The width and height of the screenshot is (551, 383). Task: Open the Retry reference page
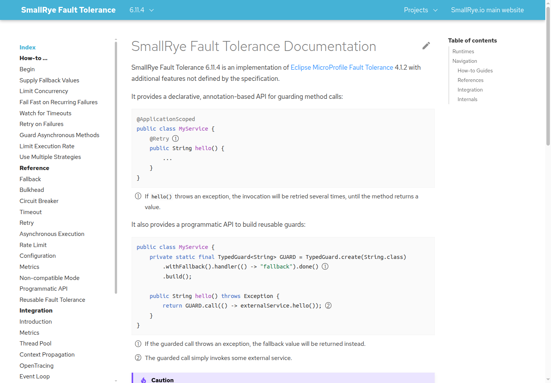26,223
